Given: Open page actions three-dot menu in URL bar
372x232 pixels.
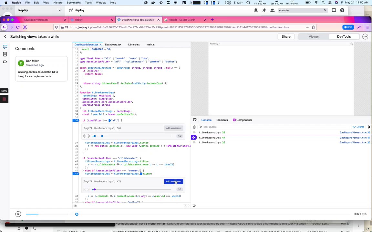Looking at the screenshot, I should tap(307, 27).
